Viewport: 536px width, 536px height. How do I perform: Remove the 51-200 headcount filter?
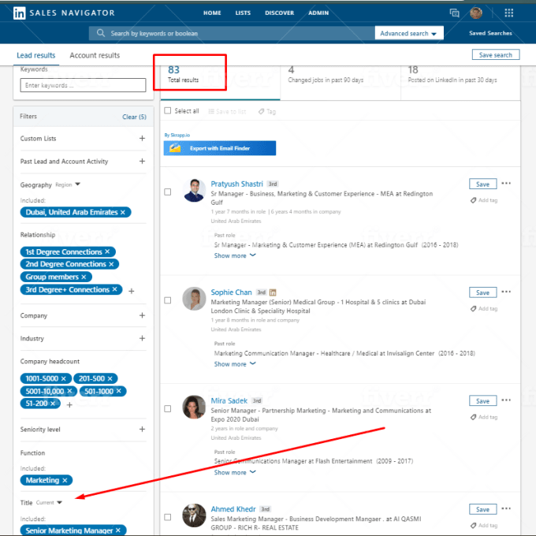53,404
